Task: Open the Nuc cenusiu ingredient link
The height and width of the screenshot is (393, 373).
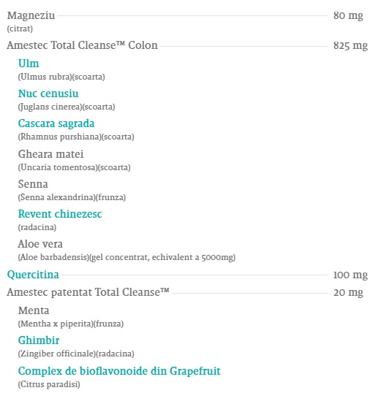Action: pos(48,94)
